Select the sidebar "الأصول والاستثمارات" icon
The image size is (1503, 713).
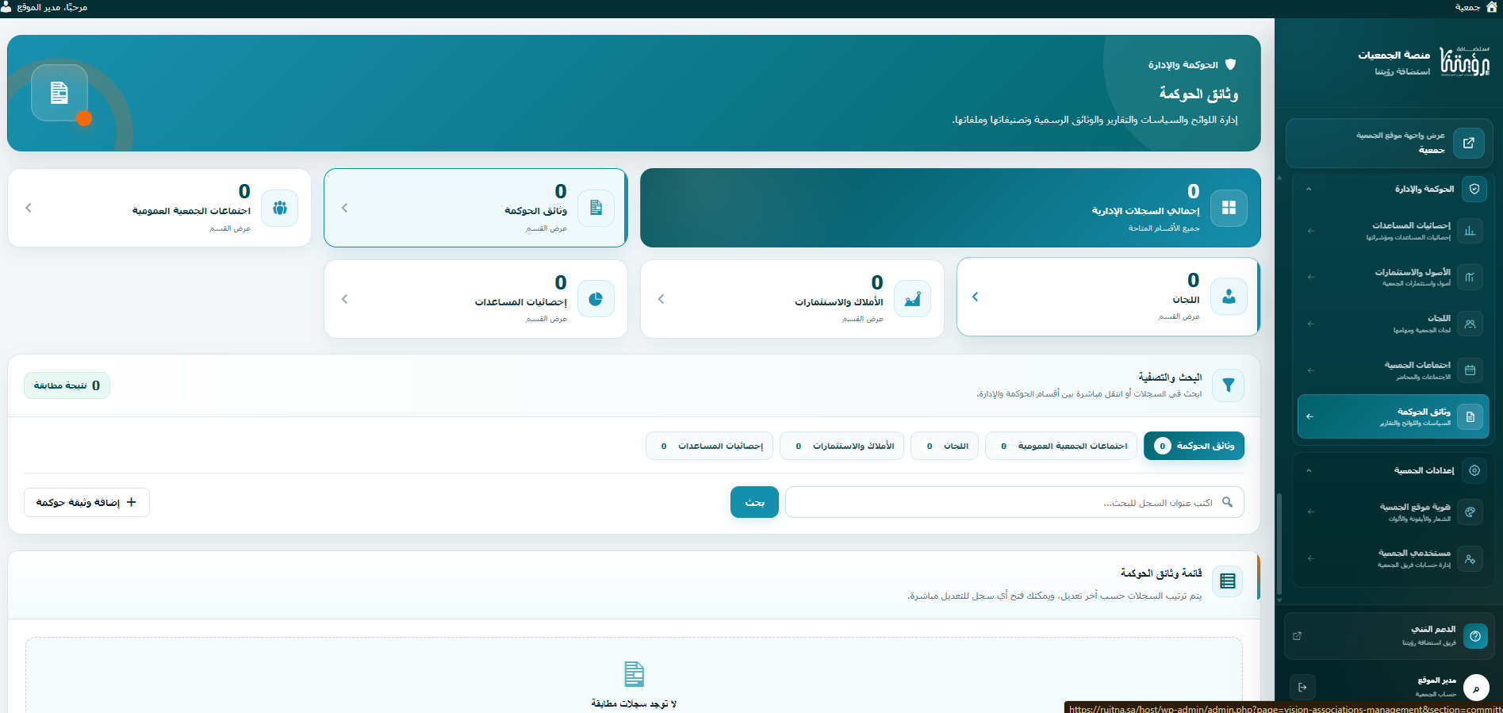[x=1470, y=277]
